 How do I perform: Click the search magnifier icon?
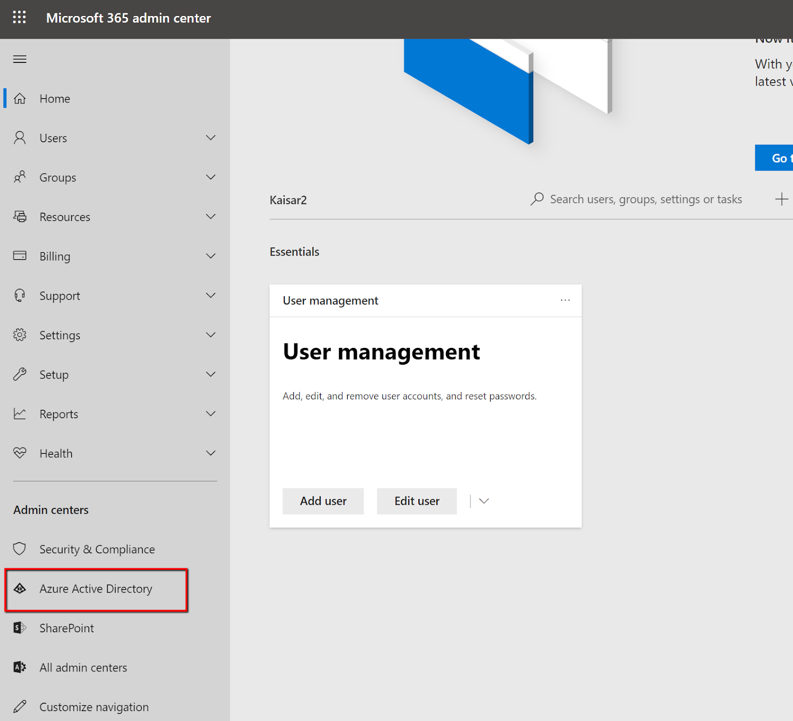[537, 199]
